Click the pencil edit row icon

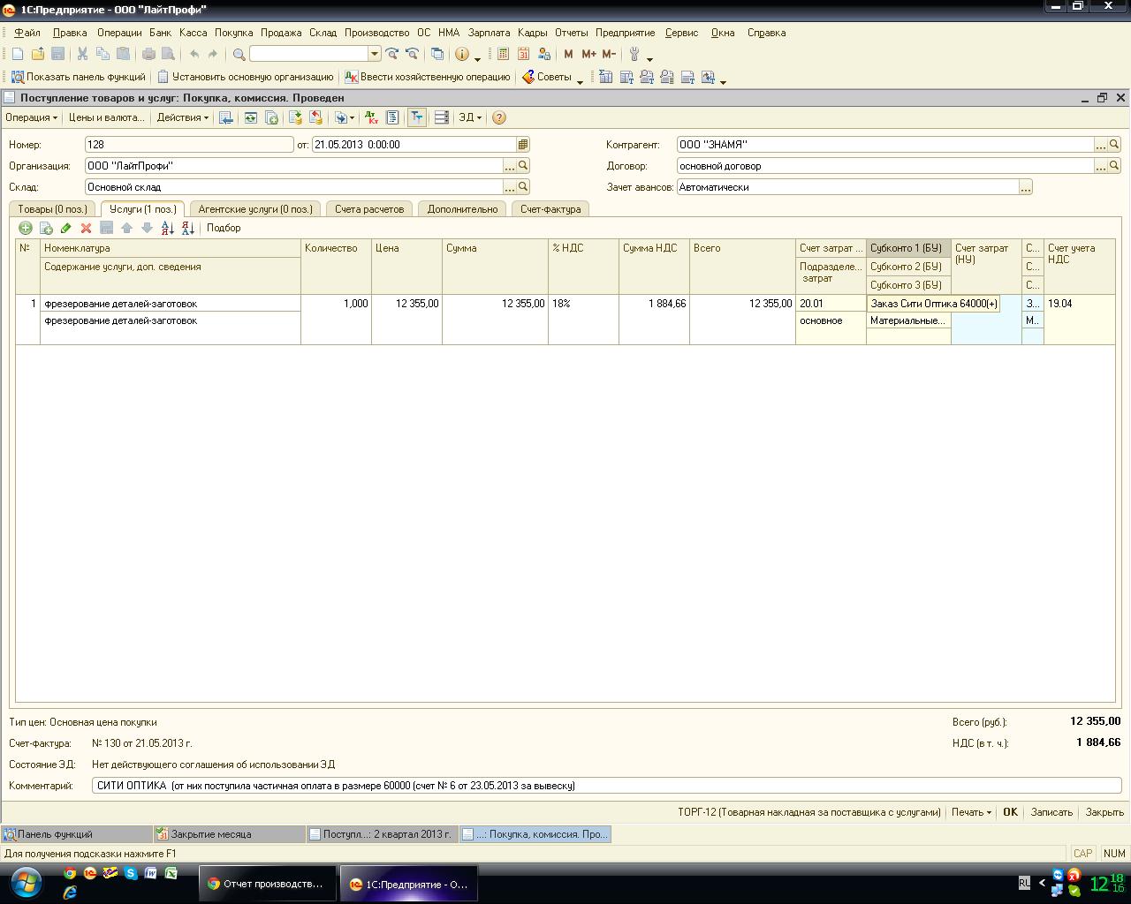[x=65, y=228]
